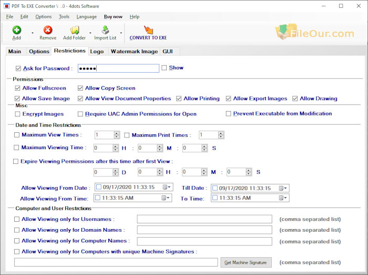Open calendar icon in Allow Viewing From Date

pyautogui.click(x=165, y=188)
